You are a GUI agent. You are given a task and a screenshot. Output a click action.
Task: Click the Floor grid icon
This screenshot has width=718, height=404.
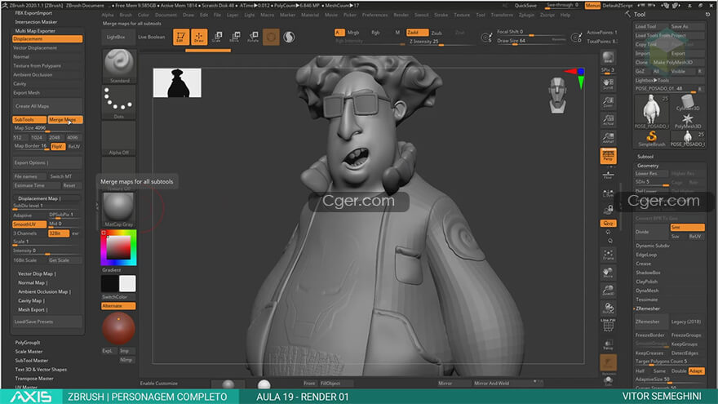pyautogui.click(x=608, y=175)
